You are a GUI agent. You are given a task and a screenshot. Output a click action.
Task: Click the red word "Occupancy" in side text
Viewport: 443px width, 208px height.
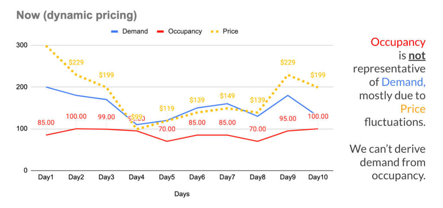398,42
